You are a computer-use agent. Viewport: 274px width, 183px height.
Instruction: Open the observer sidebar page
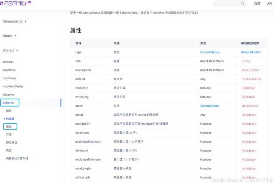(9, 94)
